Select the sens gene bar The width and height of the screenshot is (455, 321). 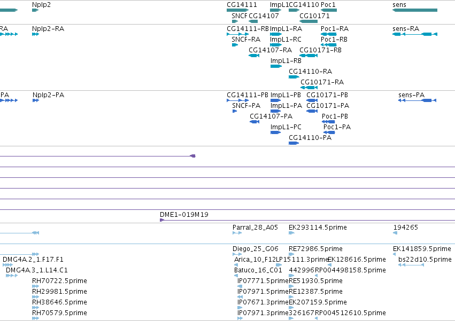(415, 10)
